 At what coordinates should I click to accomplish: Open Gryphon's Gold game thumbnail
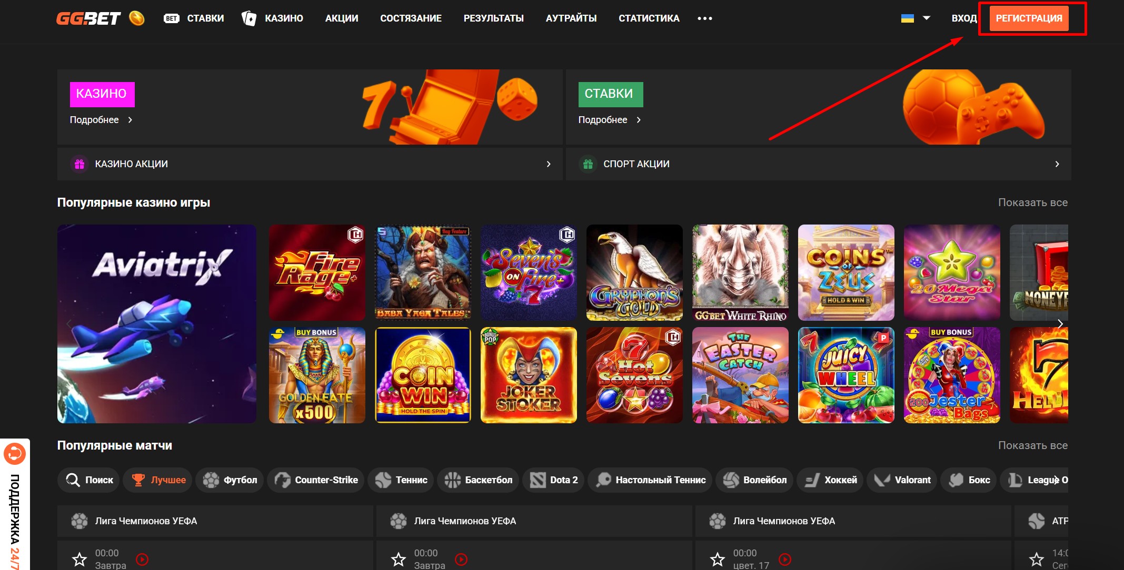634,272
